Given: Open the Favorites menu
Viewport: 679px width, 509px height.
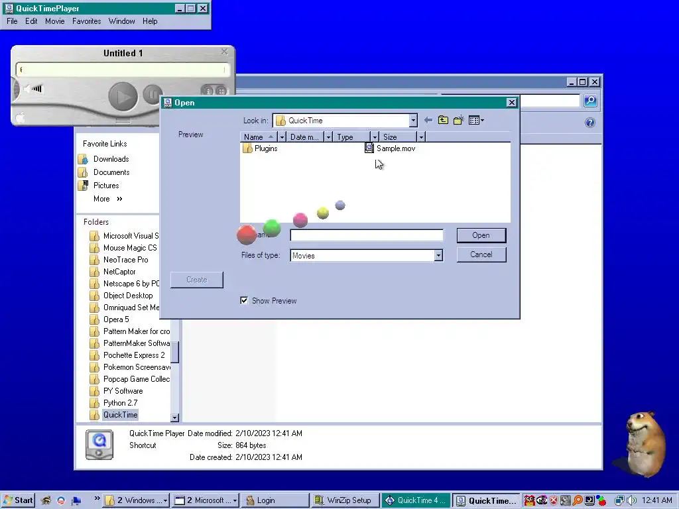Looking at the screenshot, I should pyautogui.click(x=87, y=21).
